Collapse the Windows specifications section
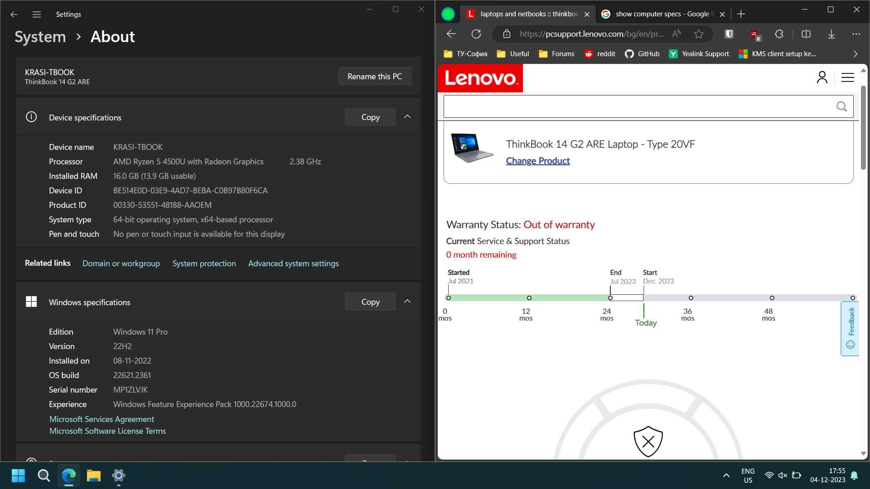870x489 pixels. 407,302
